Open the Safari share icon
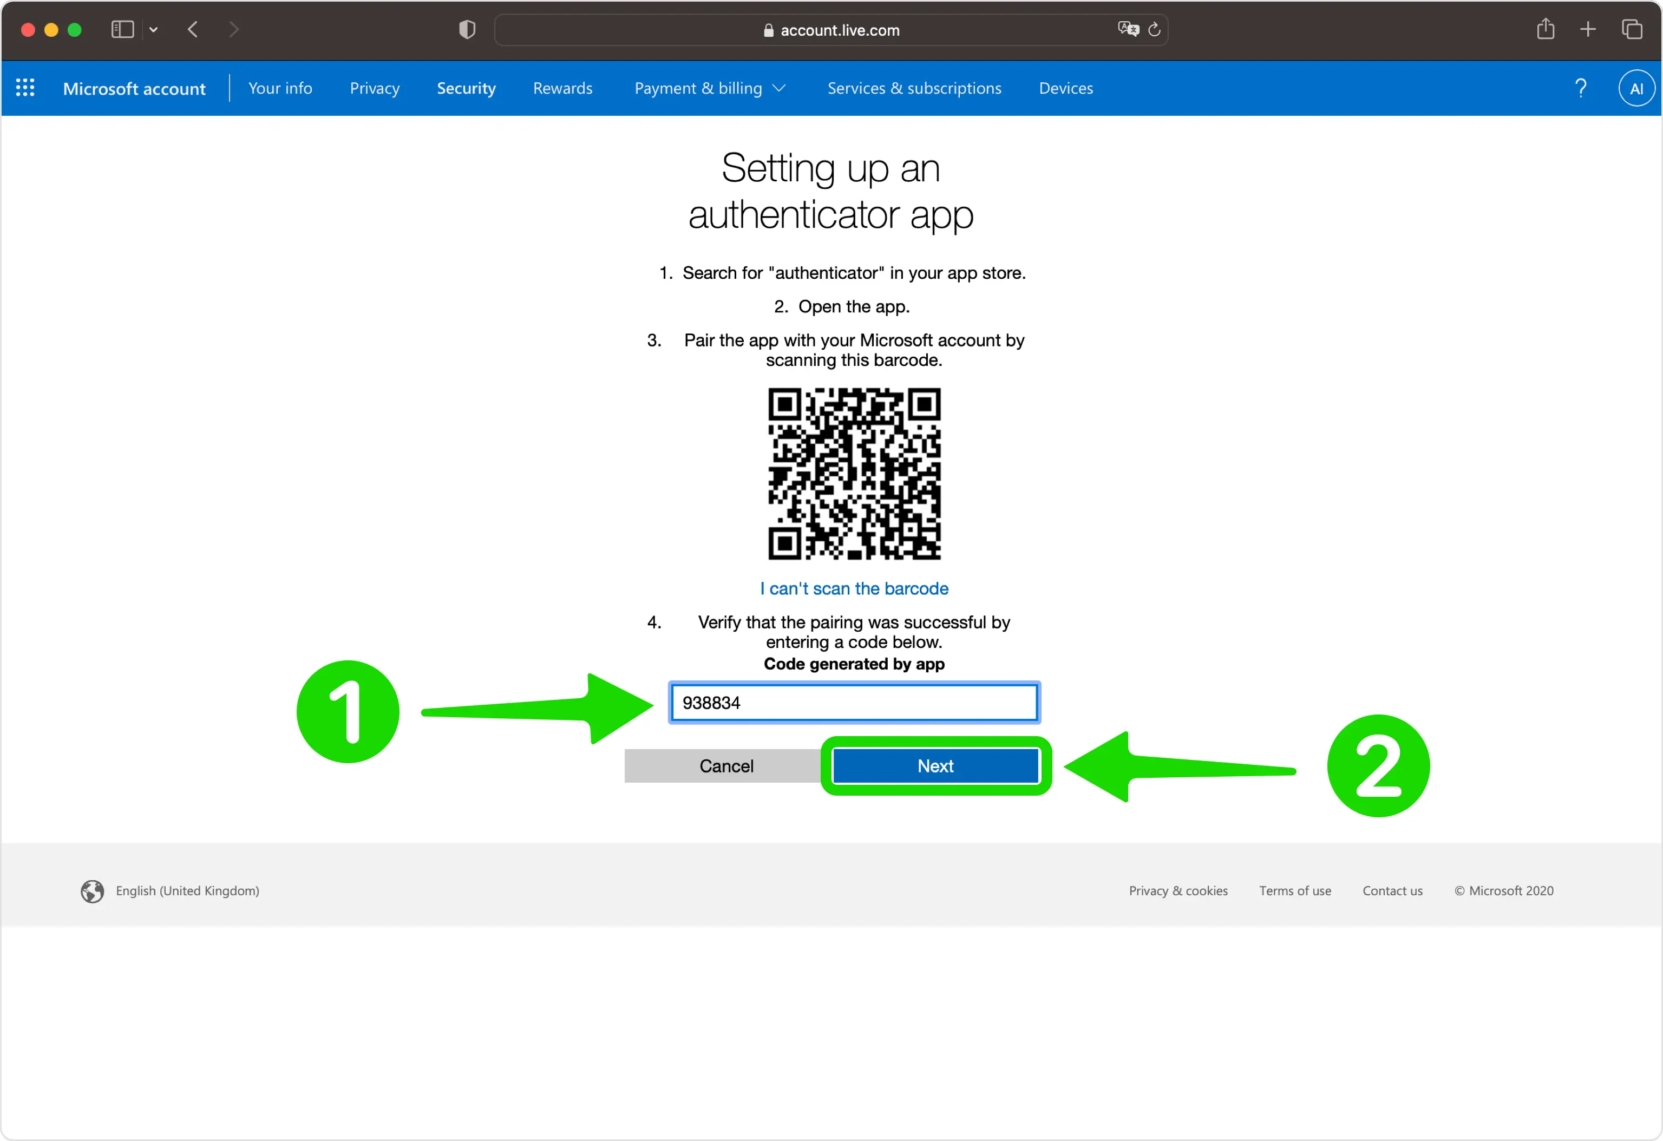Screen dimensions: 1663x1141 pyautogui.click(x=1546, y=29)
